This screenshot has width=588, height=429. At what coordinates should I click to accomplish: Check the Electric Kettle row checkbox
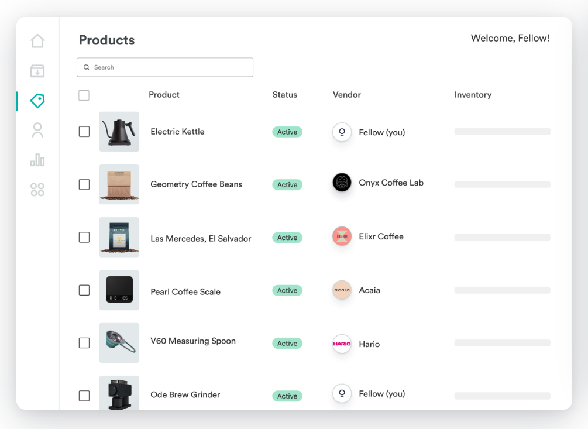84,132
